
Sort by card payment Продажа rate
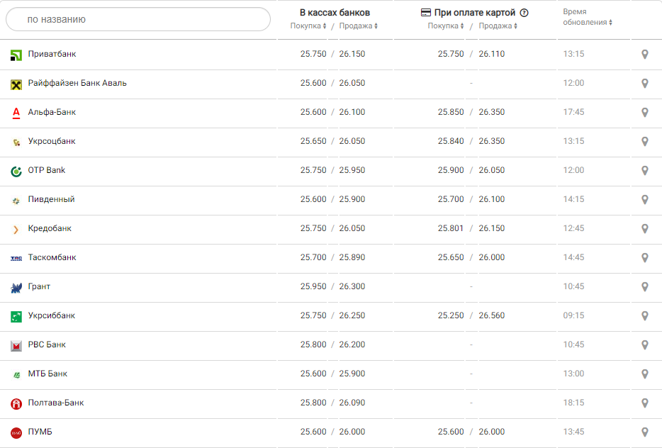tap(498, 26)
